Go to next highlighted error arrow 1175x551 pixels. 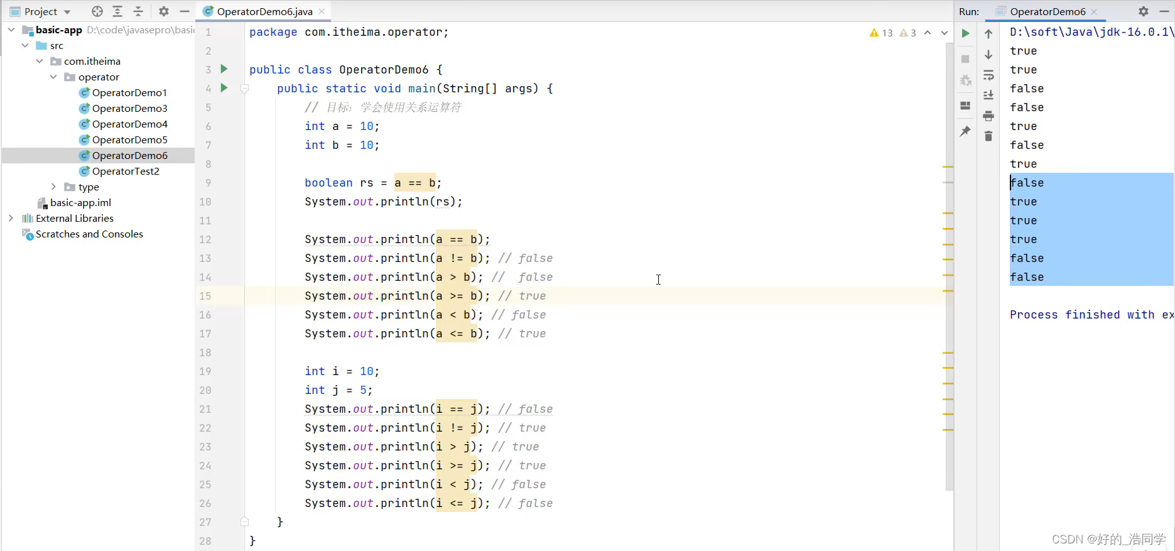(945, 33)
